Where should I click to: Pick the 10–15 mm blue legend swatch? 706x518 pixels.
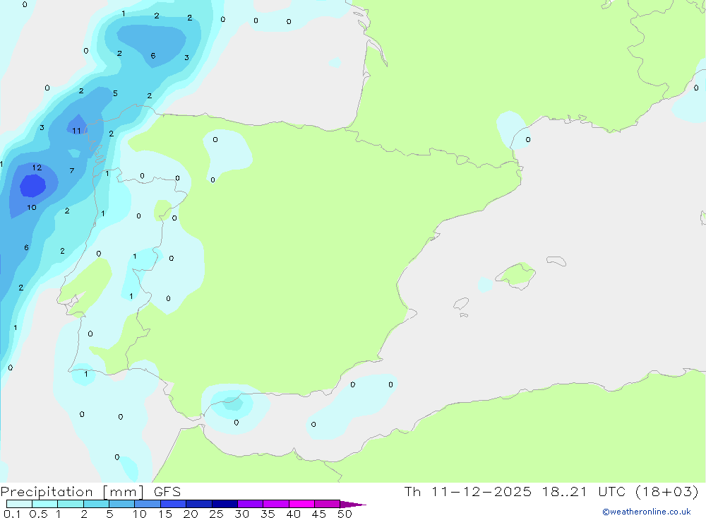pyautogui.click(x=148, y=504)
